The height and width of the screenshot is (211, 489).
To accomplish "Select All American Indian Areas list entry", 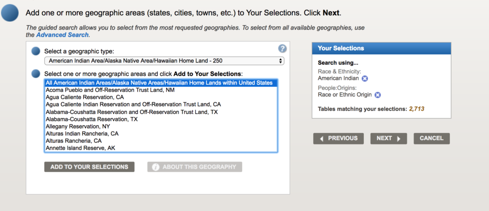I will tap(161, 83).
